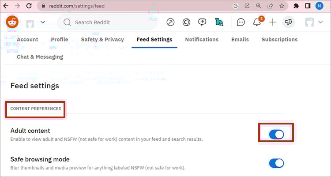Click the 'Adult content' label text
This screenshot has width=331, height=177.
tap(30, 131)
